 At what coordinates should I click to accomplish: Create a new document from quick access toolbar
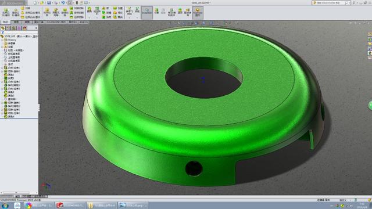coord(35,2)
